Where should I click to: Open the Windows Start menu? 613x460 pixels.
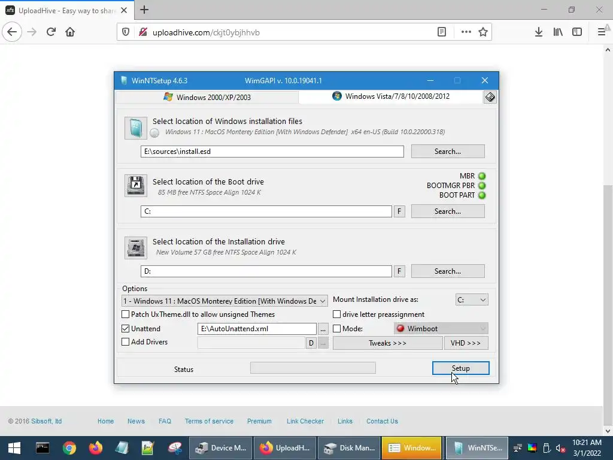[x=14, y=448]
